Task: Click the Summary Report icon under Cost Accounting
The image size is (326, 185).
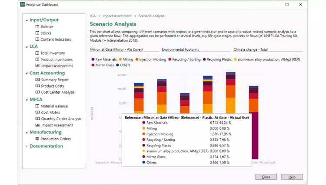Action: 37,80
